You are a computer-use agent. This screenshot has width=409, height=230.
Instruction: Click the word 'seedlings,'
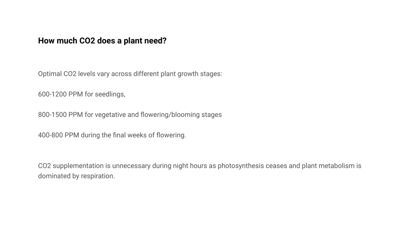click(110, 94)
